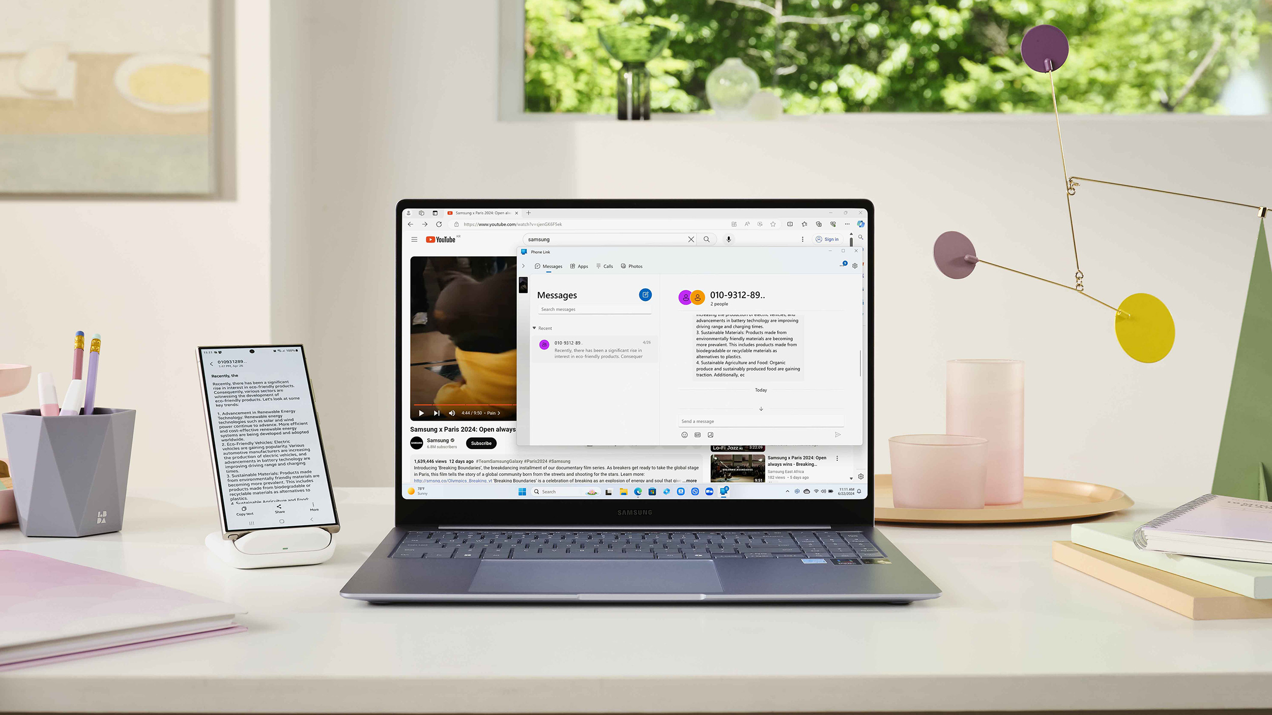Click the clear search button in YouTube
Image resolution: width=1272 pixels, height=715 pixels.
tap(690, 239)
